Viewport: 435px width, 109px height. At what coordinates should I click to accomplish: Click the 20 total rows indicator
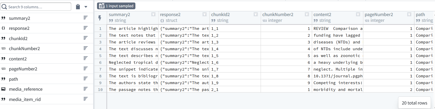coord(415,103)
